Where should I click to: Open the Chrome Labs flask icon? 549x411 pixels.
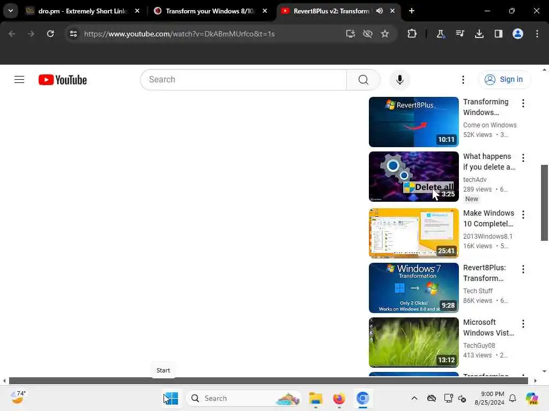click(x=441, y=34)
